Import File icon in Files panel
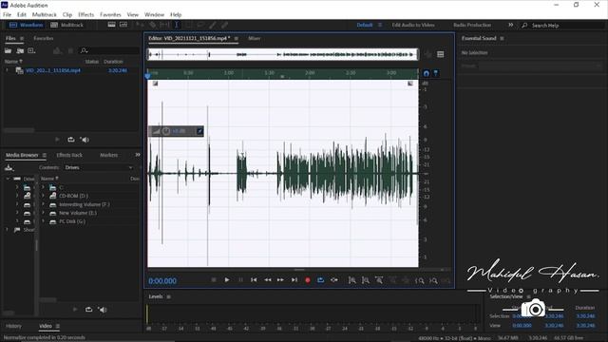This screenshot has width=608, height=342. 20,50
